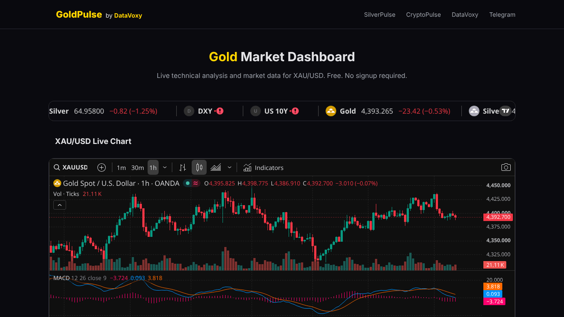Switch chart style to candles
The height and width of the screenshot is (317, 564).
tap(199, 167)
